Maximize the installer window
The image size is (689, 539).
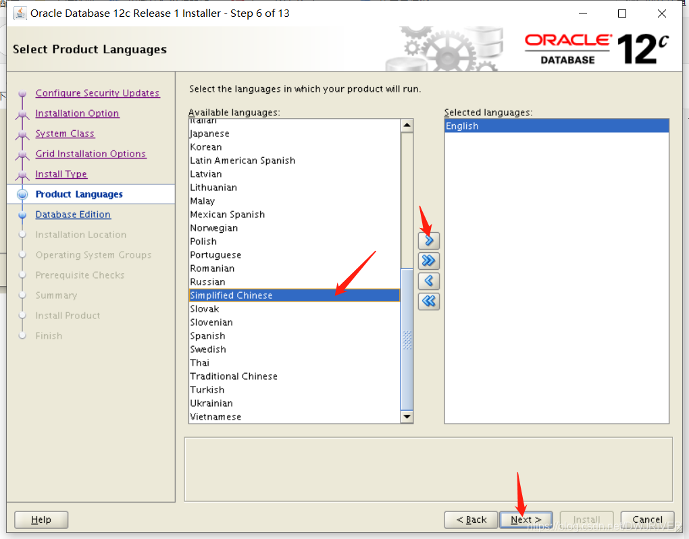tap(622, 13)
